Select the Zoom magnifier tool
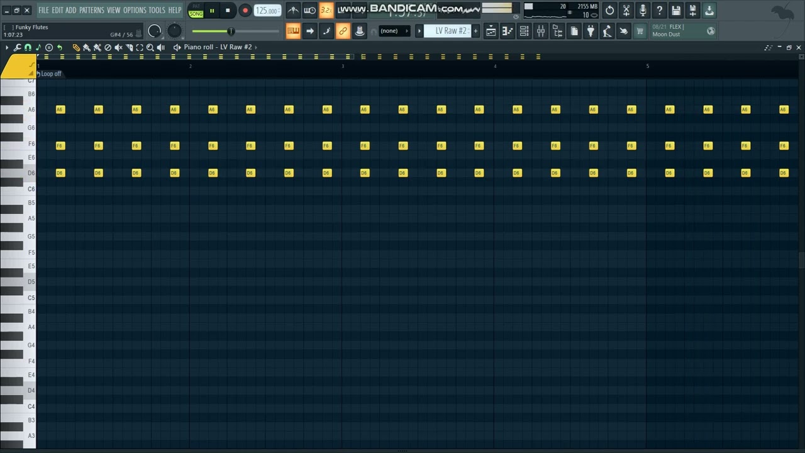The height and width of the screenshot is (453, 805). 150,47
